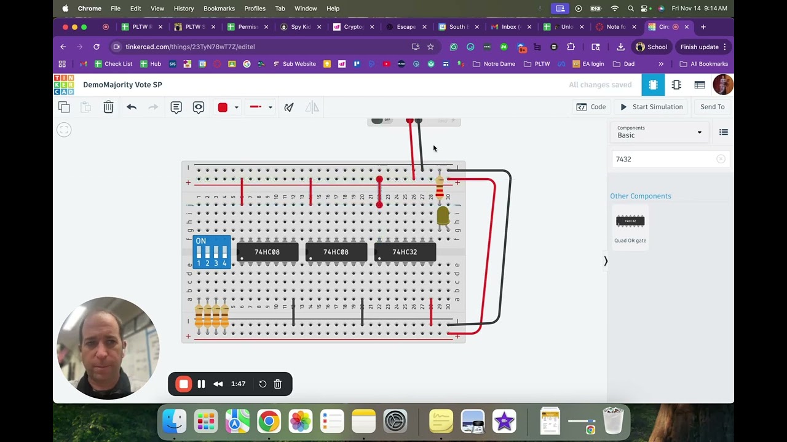Switch to schematic view
The width and height of the screenshot is (787, 442).
click(x=676, y=85)
